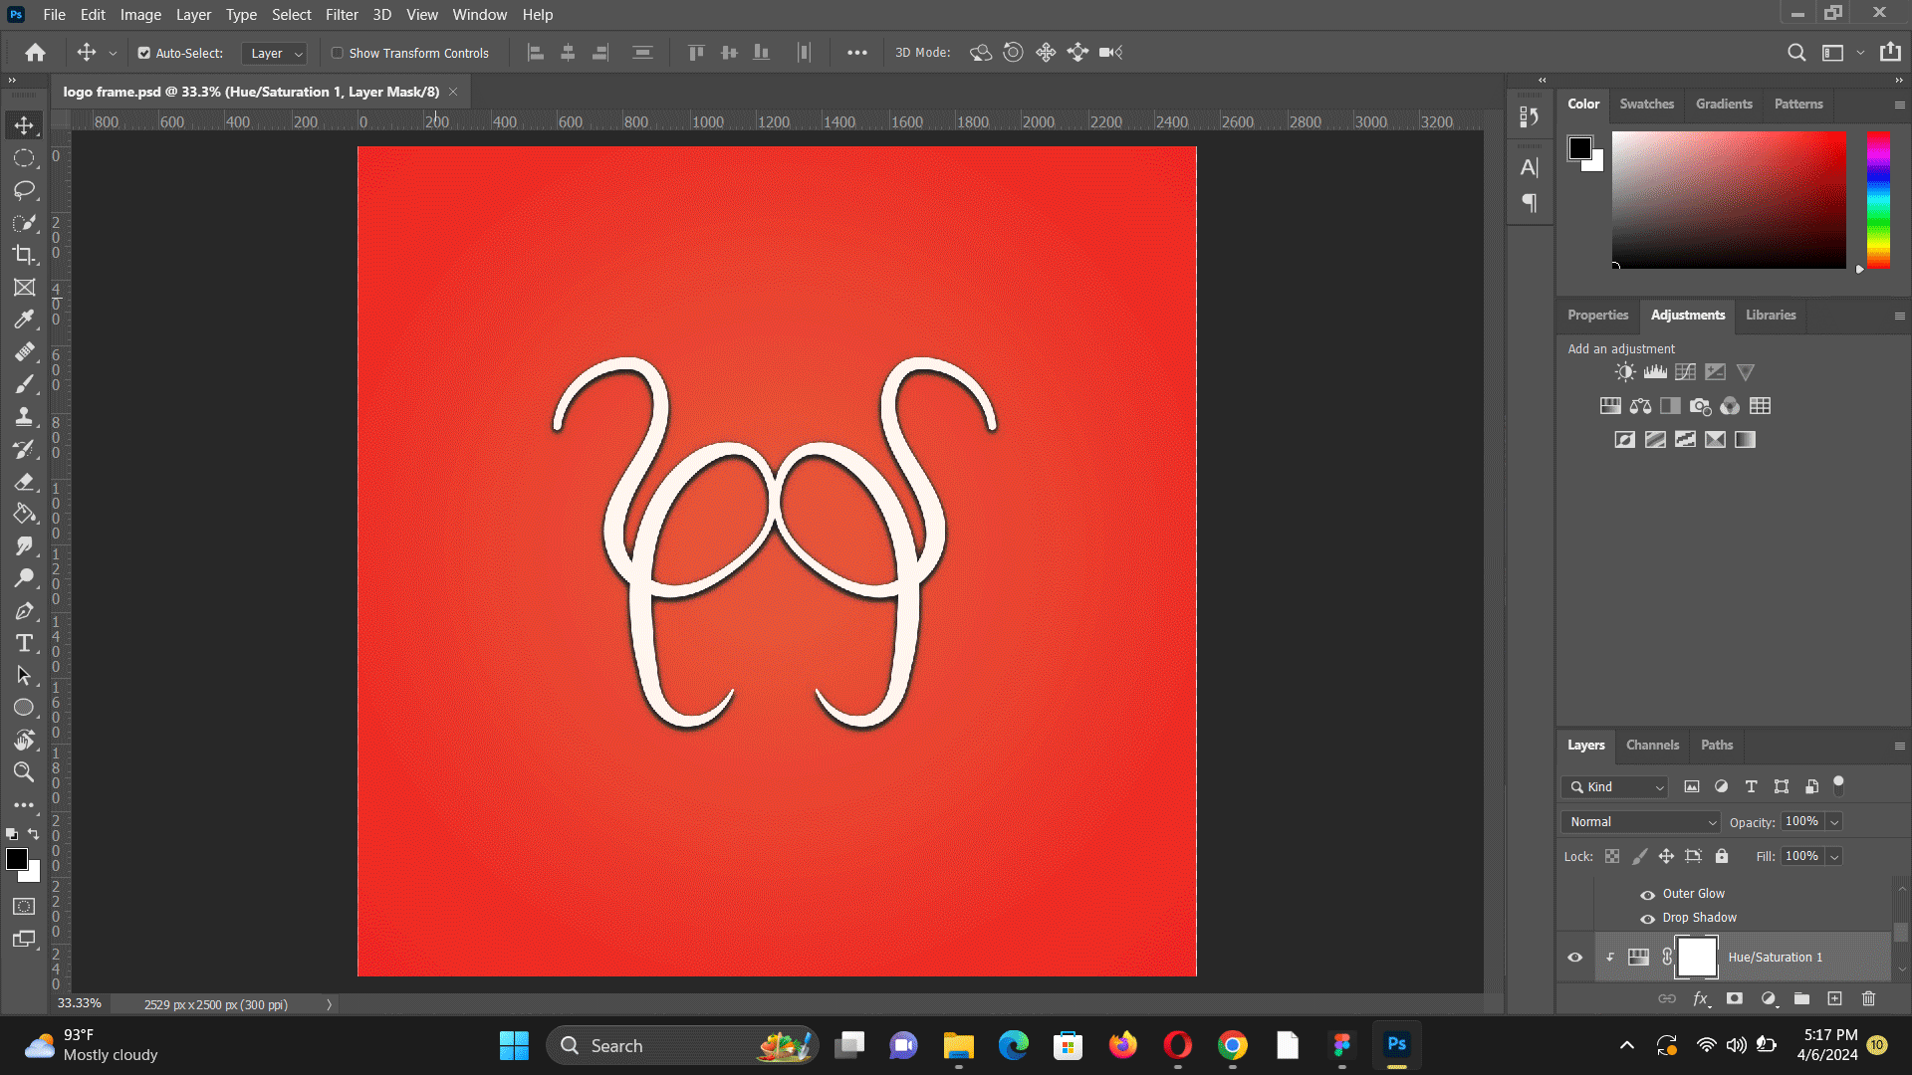The width and height of the screenshot is (1912, 1075).
Task: Select the Lasso tool
Action: pos(24,190)
